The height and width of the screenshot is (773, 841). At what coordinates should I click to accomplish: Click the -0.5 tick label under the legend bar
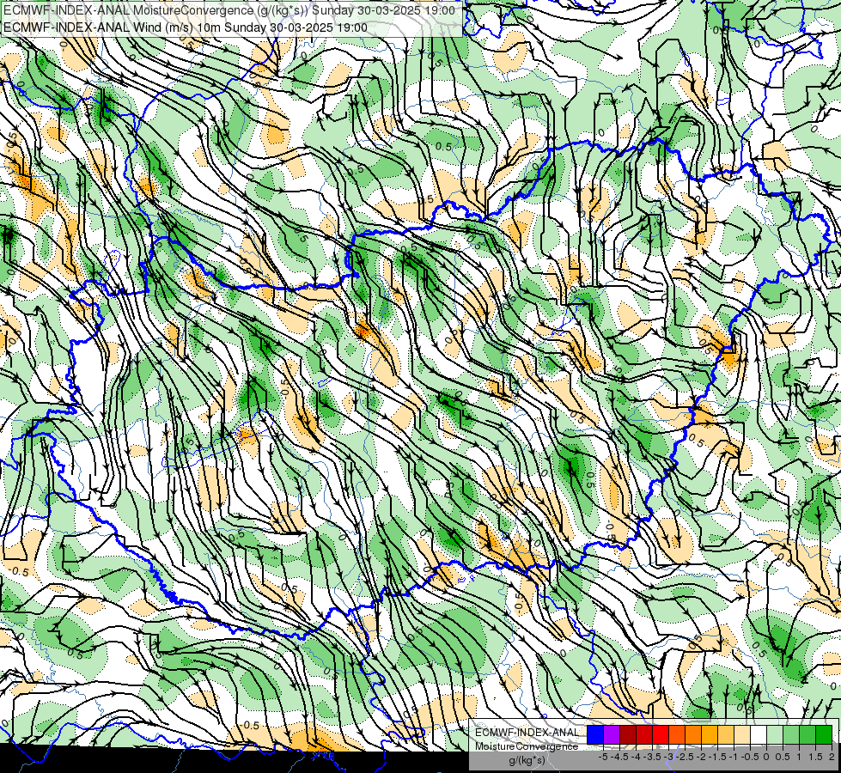(750, 757)
